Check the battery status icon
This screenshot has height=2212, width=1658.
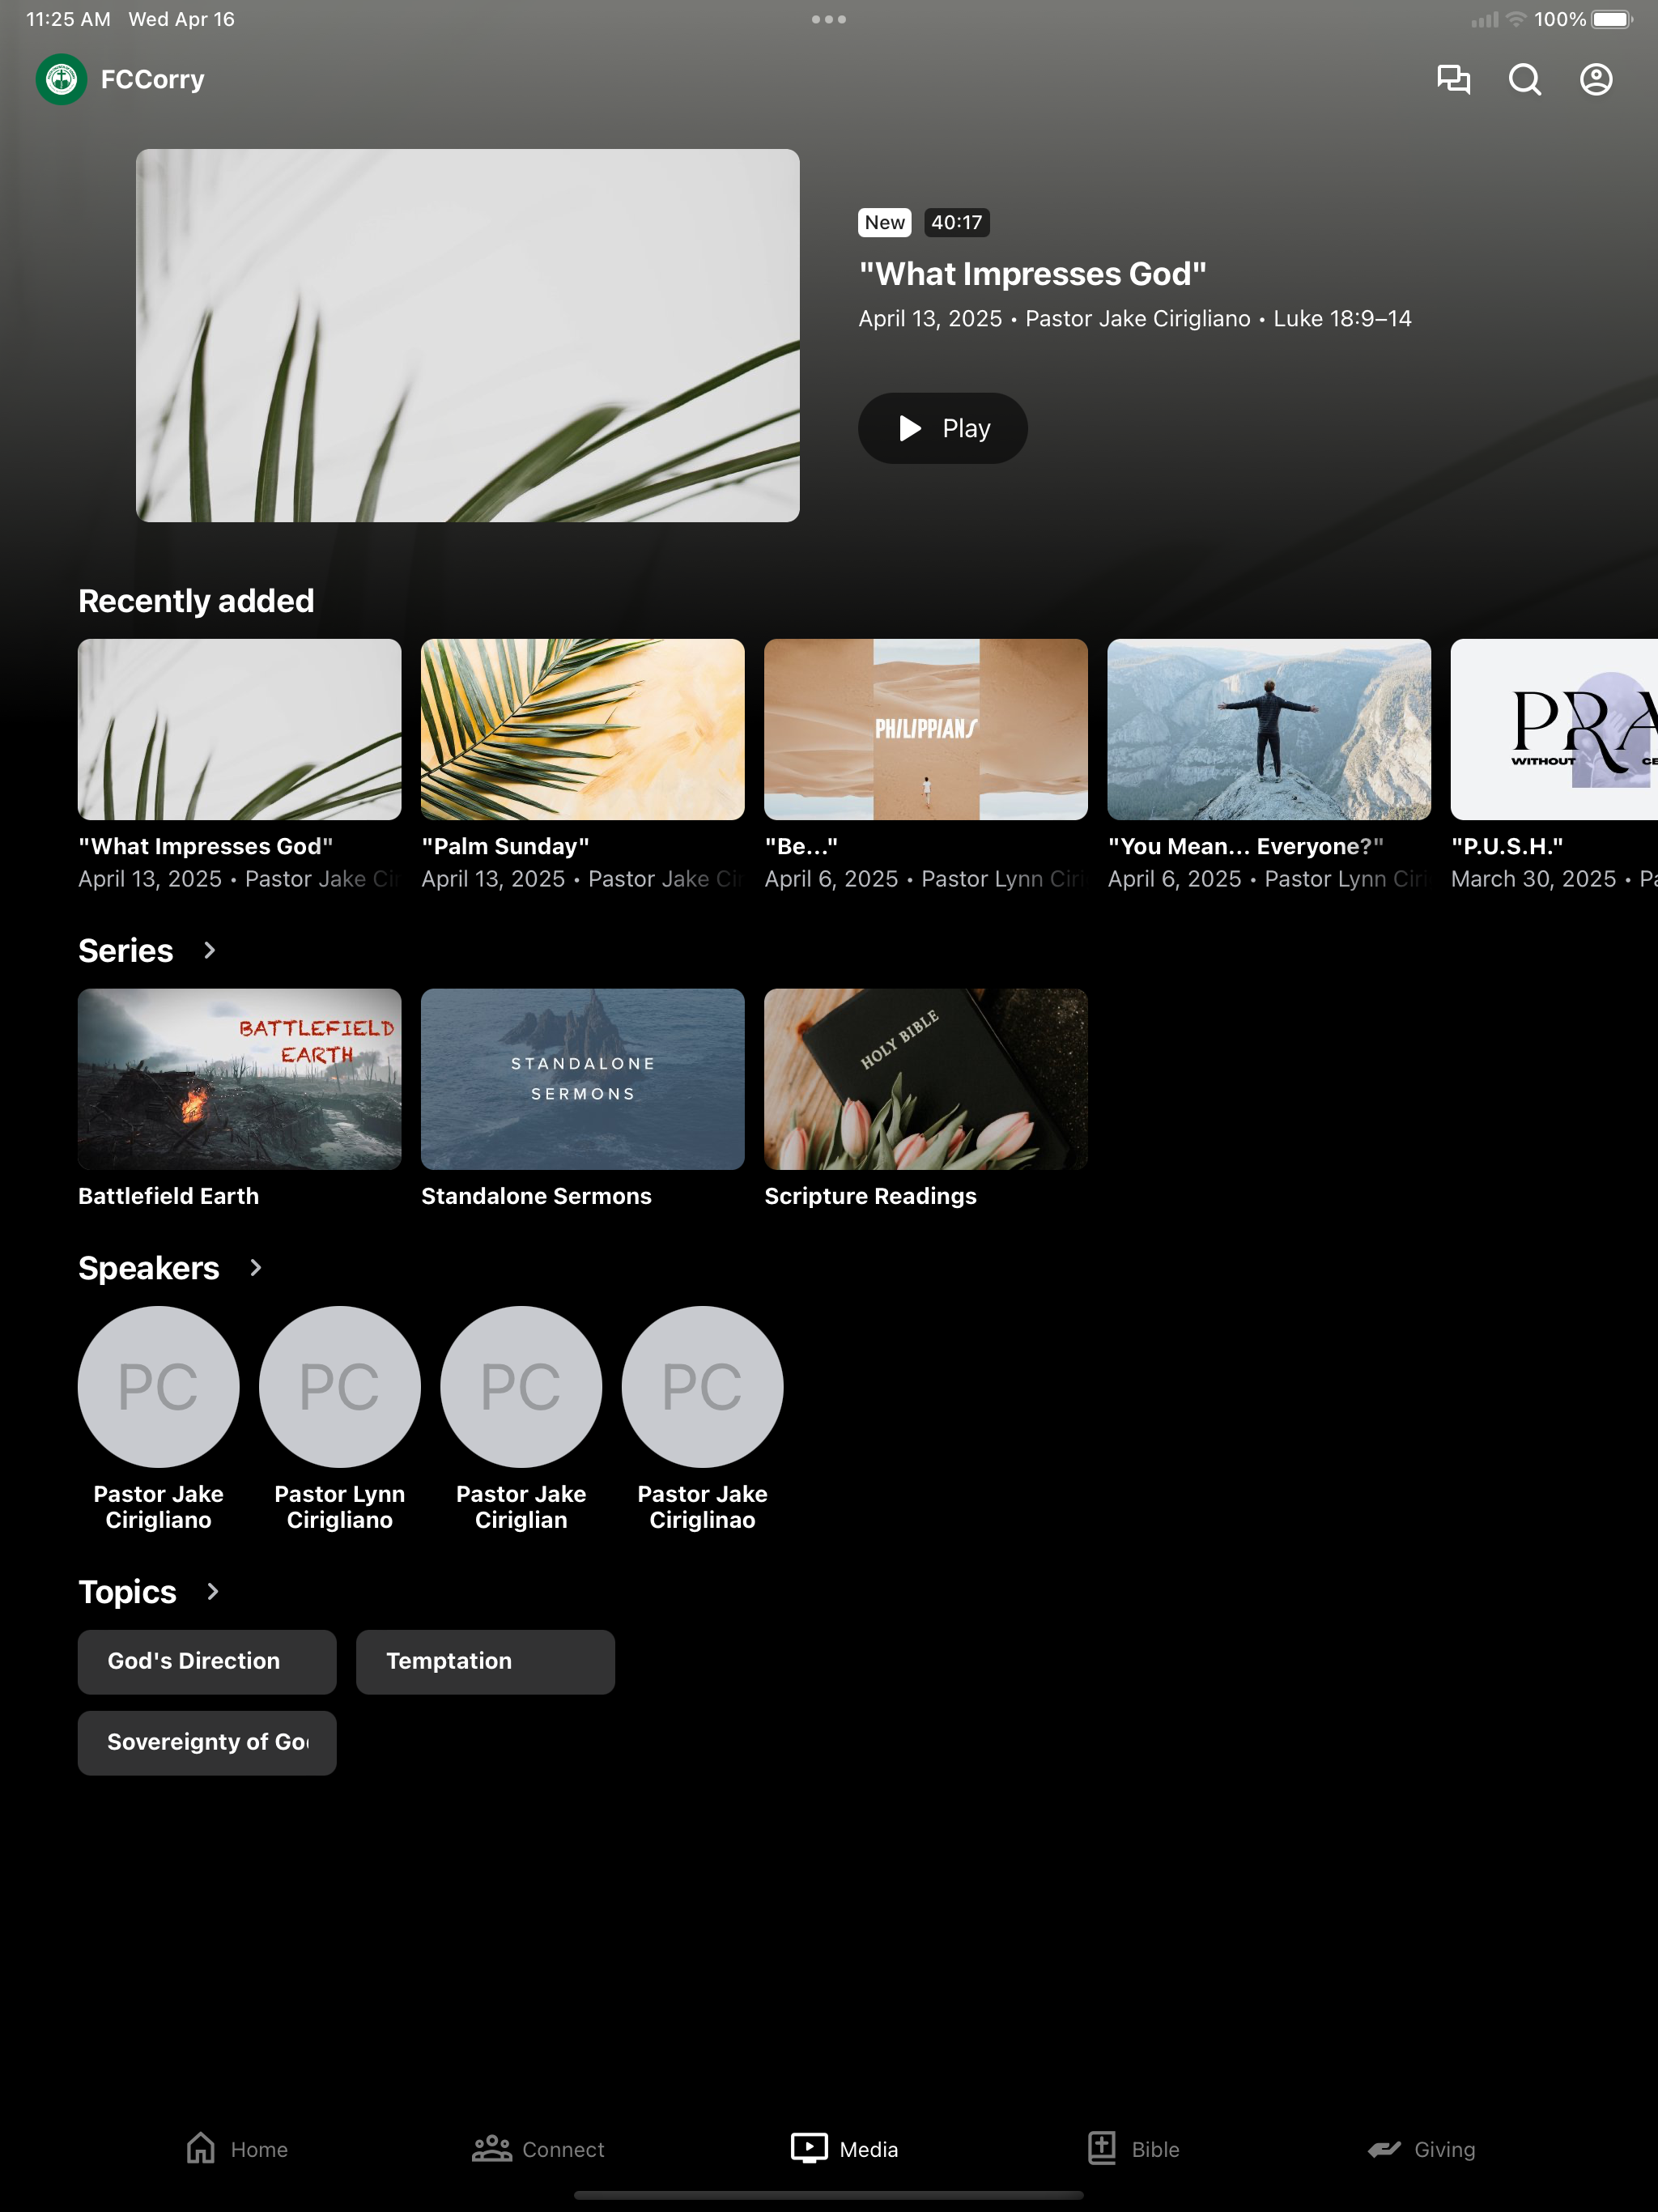click(x=1612, y=19)
